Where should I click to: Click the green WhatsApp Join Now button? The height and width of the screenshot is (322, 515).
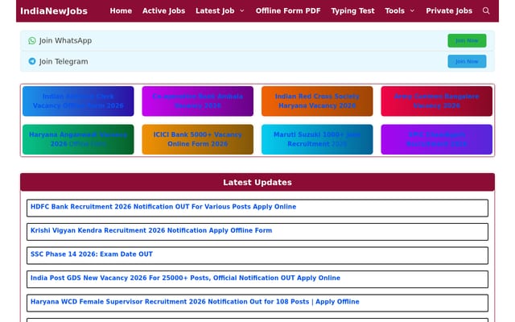pyautogui.click(x=467, y=41)
